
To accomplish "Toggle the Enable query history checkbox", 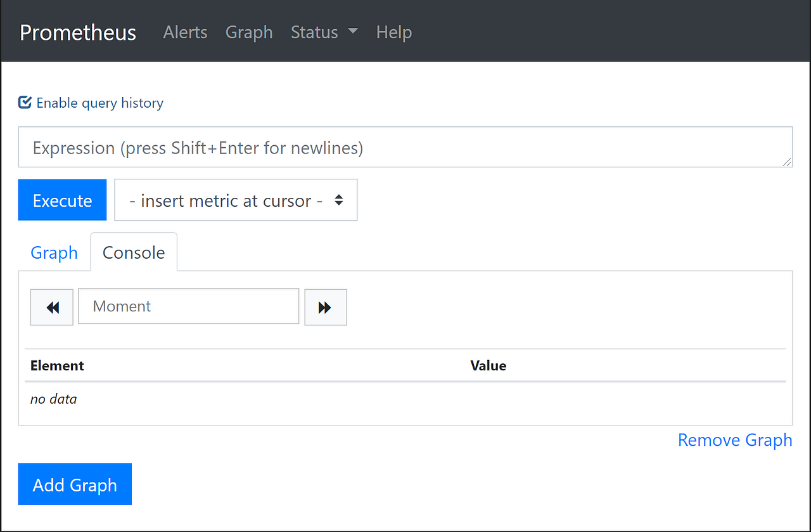I will tap(25, 103).
